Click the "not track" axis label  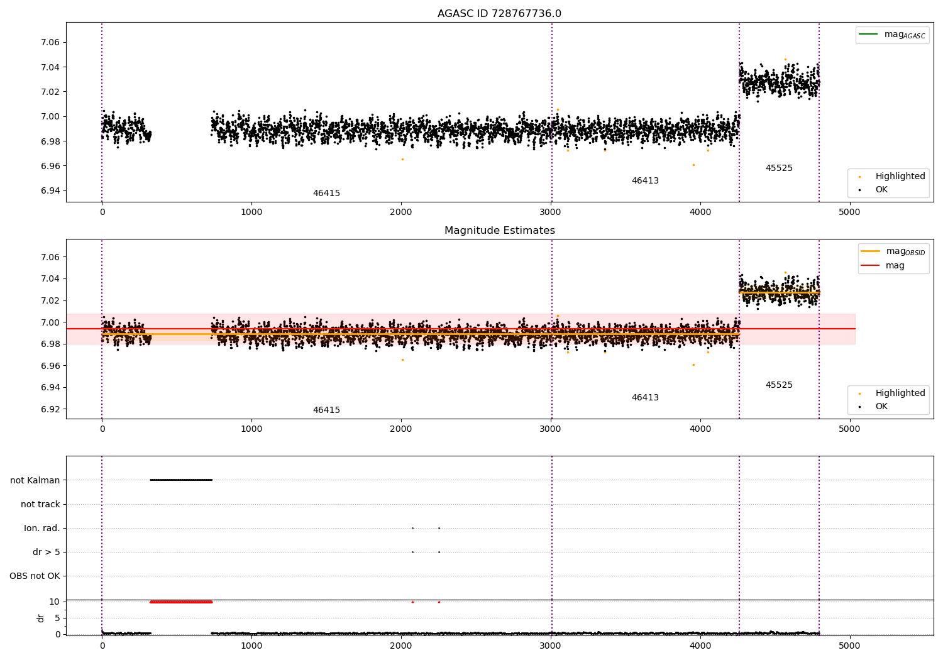(x=40, y=504)
